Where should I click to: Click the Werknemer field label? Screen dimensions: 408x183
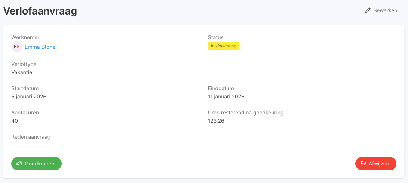tap(25, 37)
